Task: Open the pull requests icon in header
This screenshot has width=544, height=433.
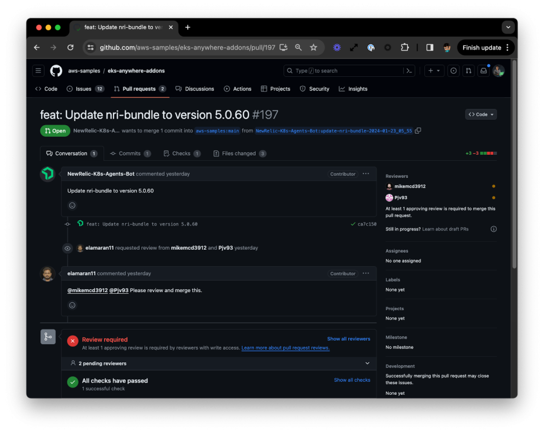Action: [x=468, y=71]
